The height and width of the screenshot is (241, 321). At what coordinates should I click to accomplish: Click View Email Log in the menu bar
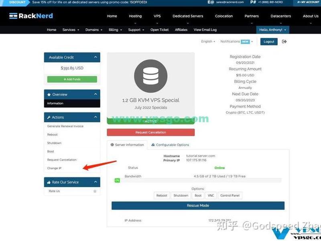(x=205, y=30)
